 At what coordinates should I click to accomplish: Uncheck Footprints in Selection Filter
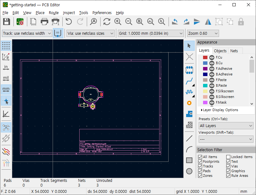click(200, 162)
